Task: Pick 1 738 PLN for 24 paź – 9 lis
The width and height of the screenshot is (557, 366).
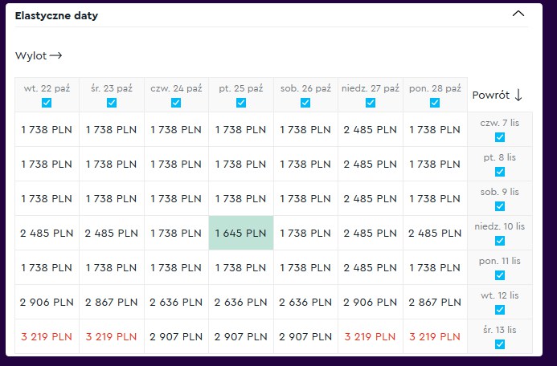Action: point(176,198)
